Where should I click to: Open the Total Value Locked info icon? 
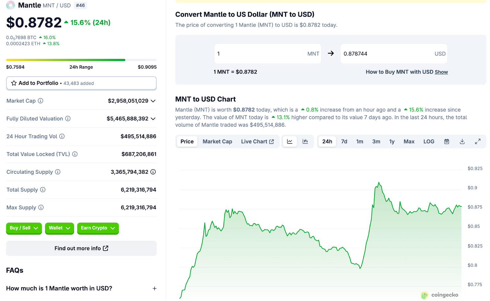[x=75, y=154]
